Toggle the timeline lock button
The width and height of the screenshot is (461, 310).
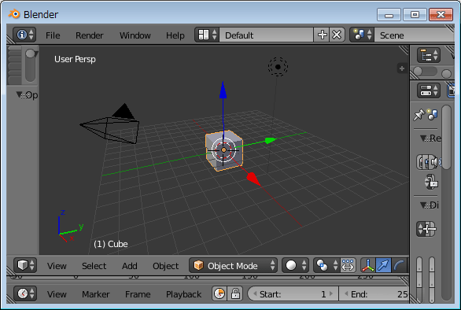coord(235,293)
